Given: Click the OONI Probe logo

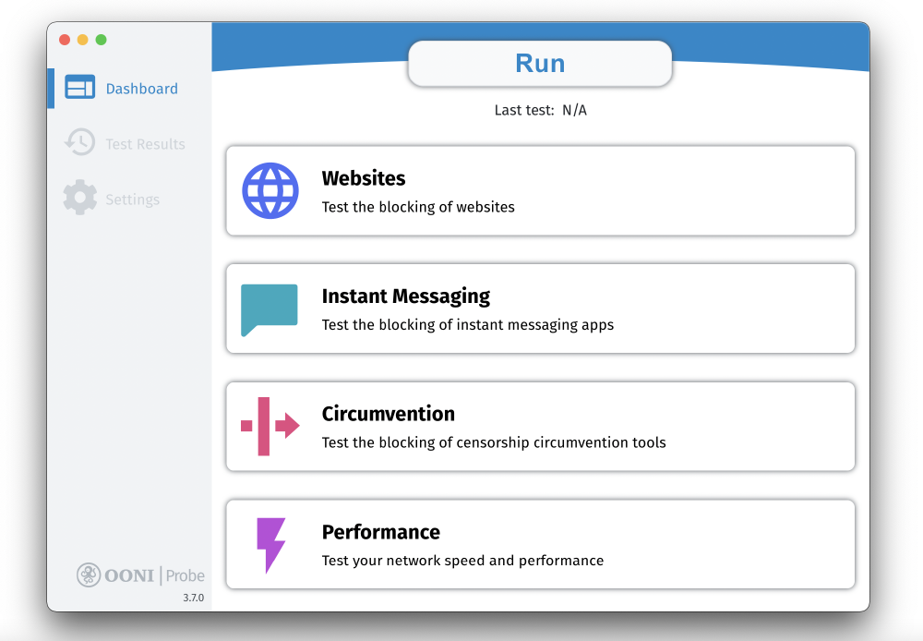Looking at the screenshot, I should coord(140,575).
